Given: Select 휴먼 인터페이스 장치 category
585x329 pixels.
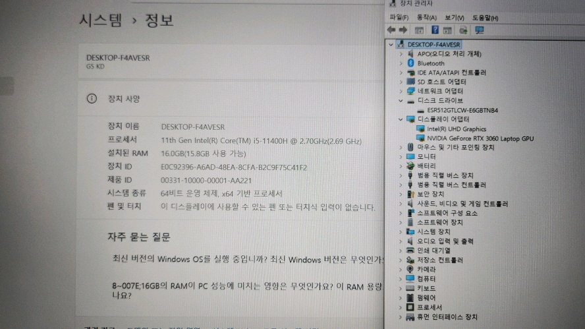Looking at the screenshot, I should (x=447, y=317).
